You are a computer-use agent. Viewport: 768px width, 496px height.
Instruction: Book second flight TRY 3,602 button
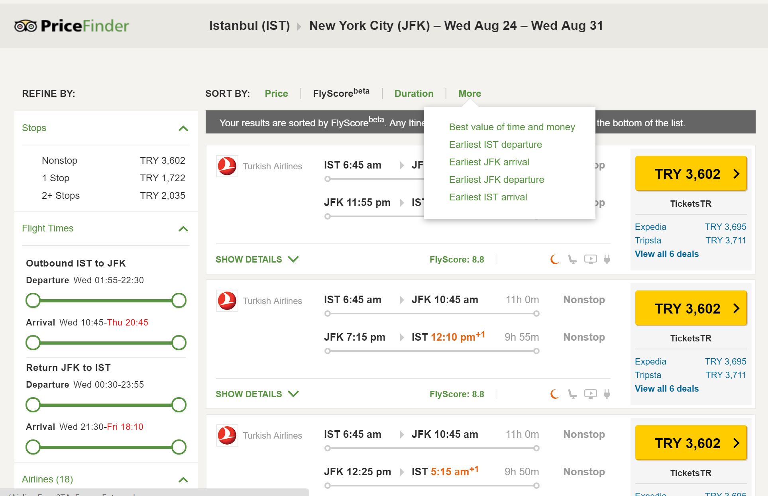691,308
